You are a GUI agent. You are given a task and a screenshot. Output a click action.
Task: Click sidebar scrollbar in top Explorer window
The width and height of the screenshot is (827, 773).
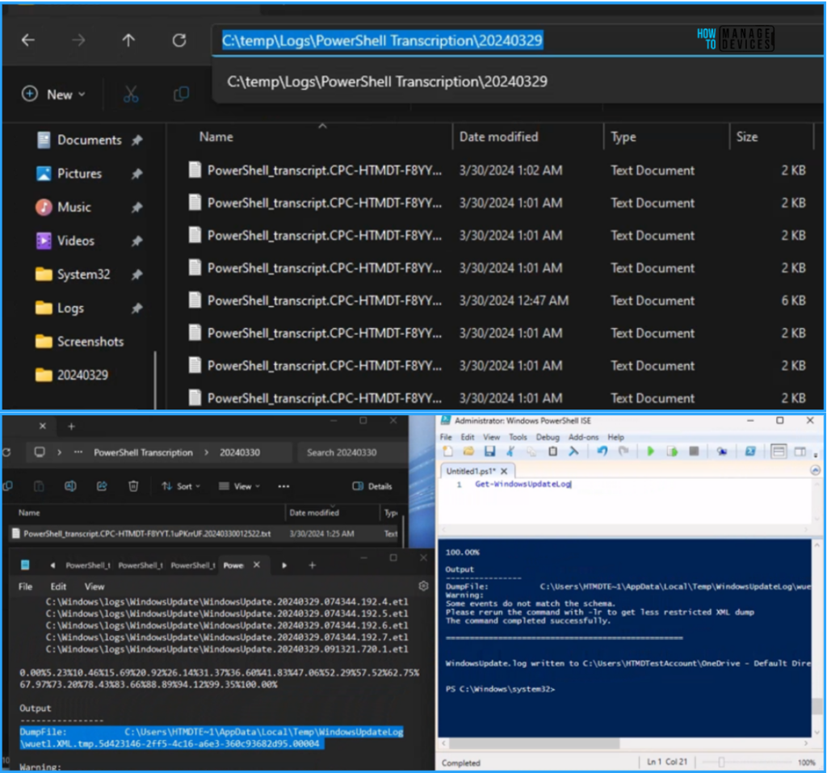tap(155, 380)
